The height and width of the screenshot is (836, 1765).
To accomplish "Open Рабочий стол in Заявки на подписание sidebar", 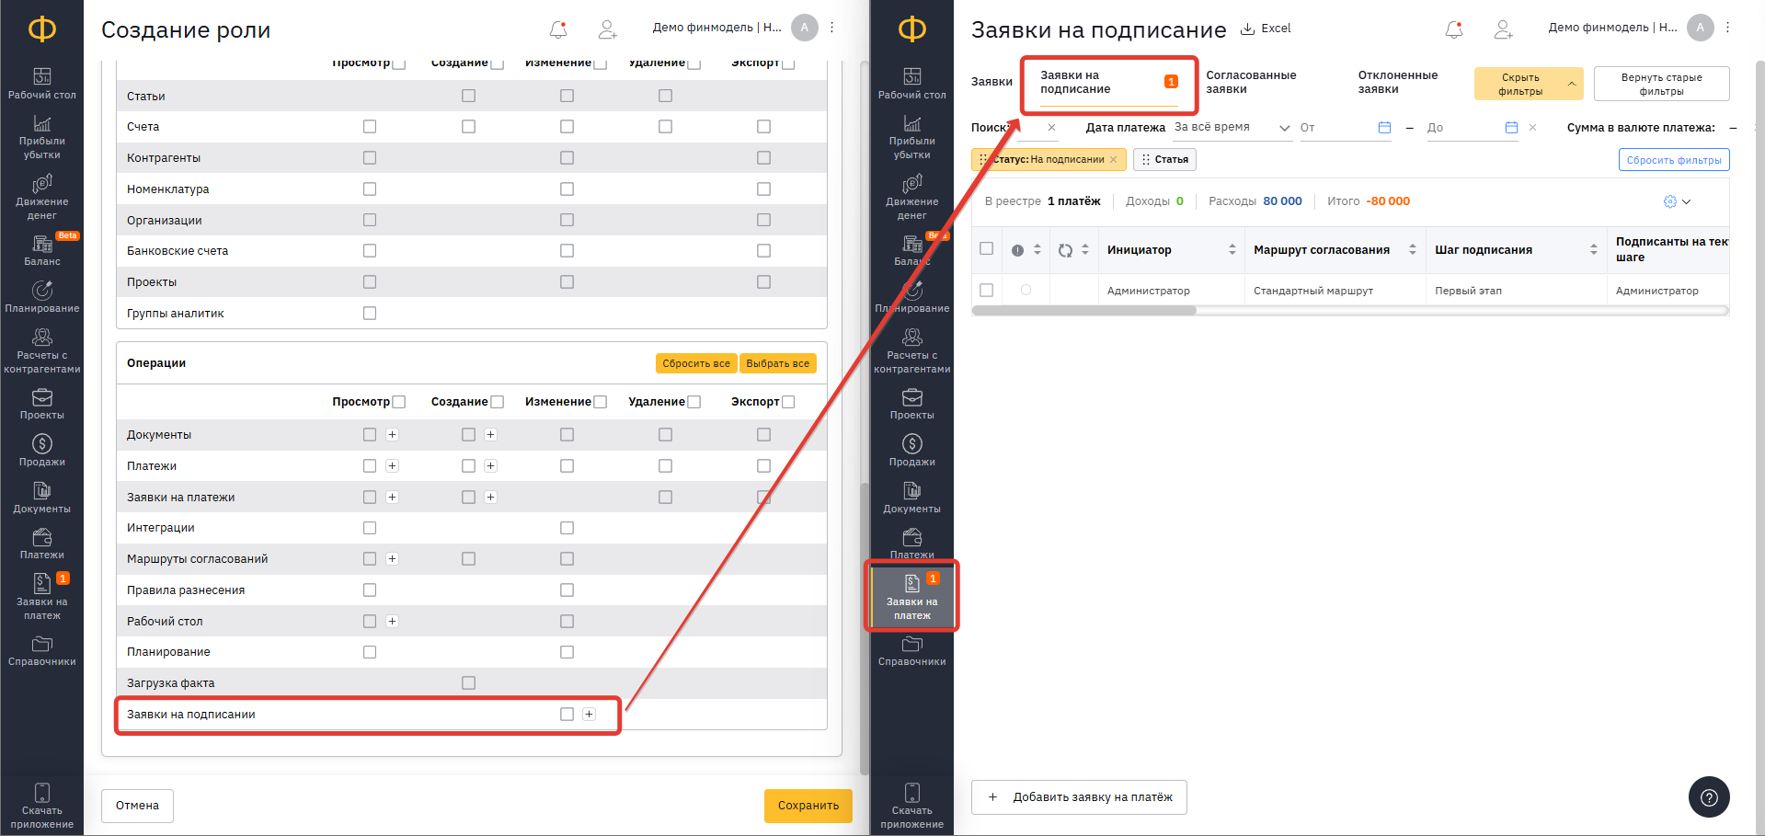I will point(912,84).
